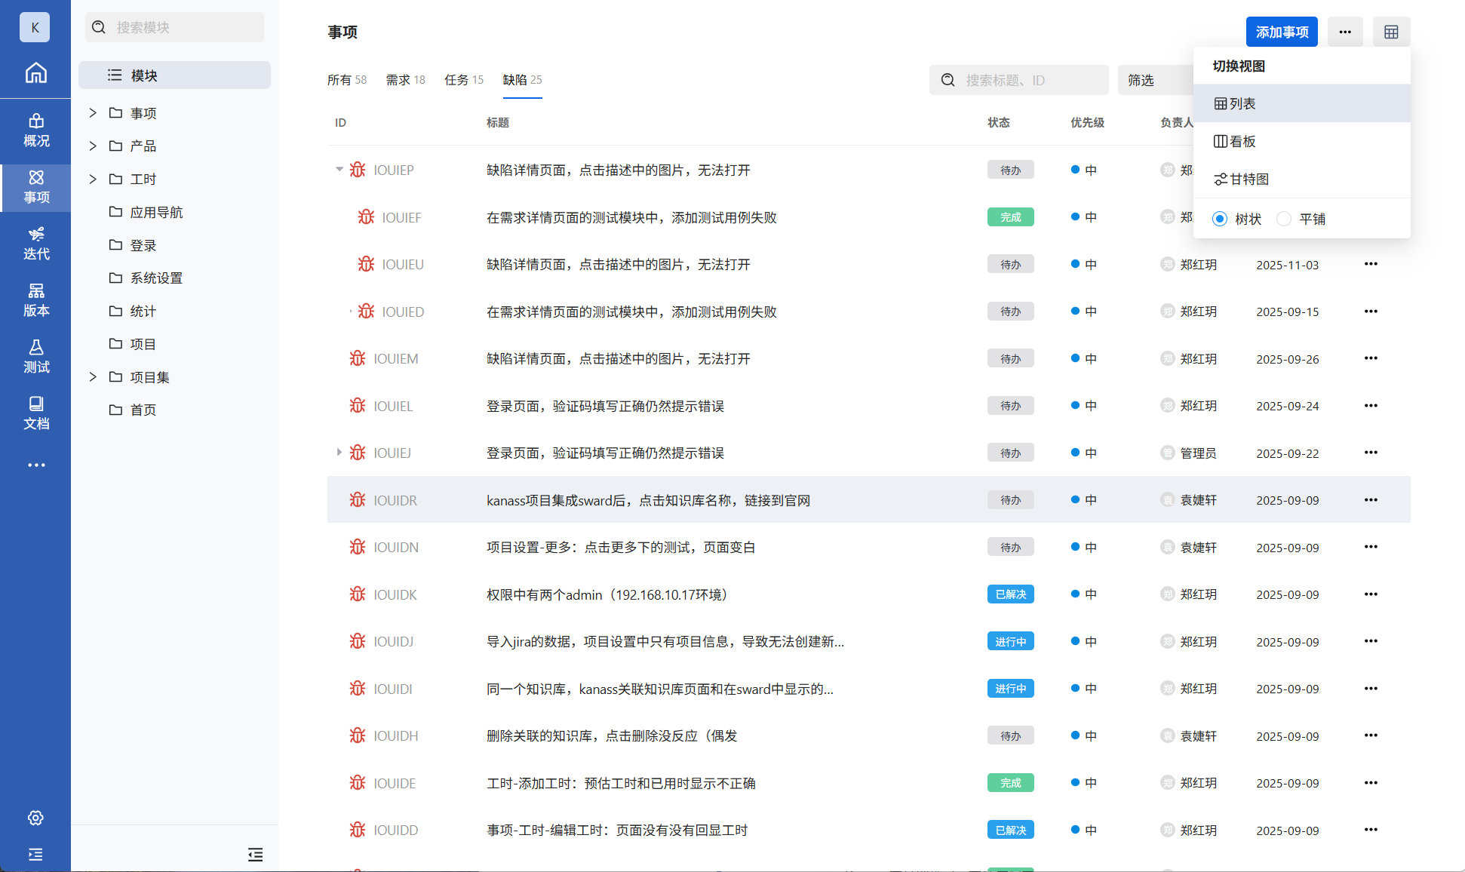Click the settings gear icon

tap(35, 818)
